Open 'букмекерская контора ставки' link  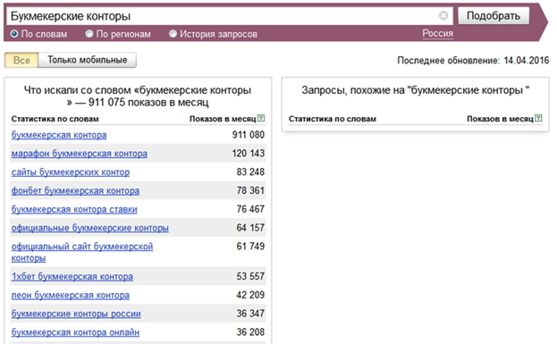point(74,209)
